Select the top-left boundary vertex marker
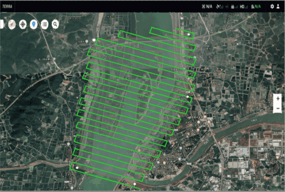 click(94, 40)
